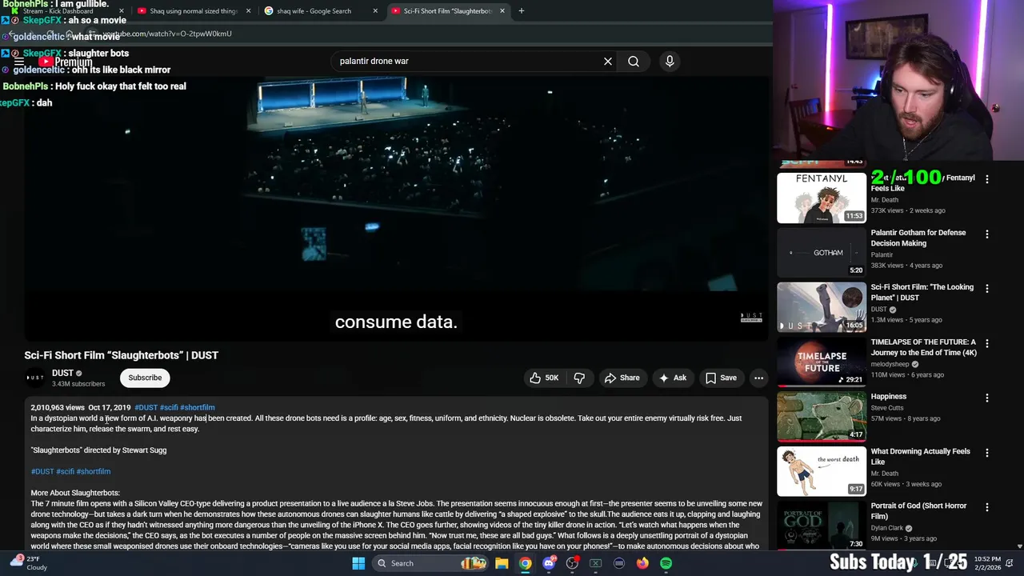Screen dimensions: 1024x576
Task: Click the Dylan Clark channel name
Action: click(886, 528)
